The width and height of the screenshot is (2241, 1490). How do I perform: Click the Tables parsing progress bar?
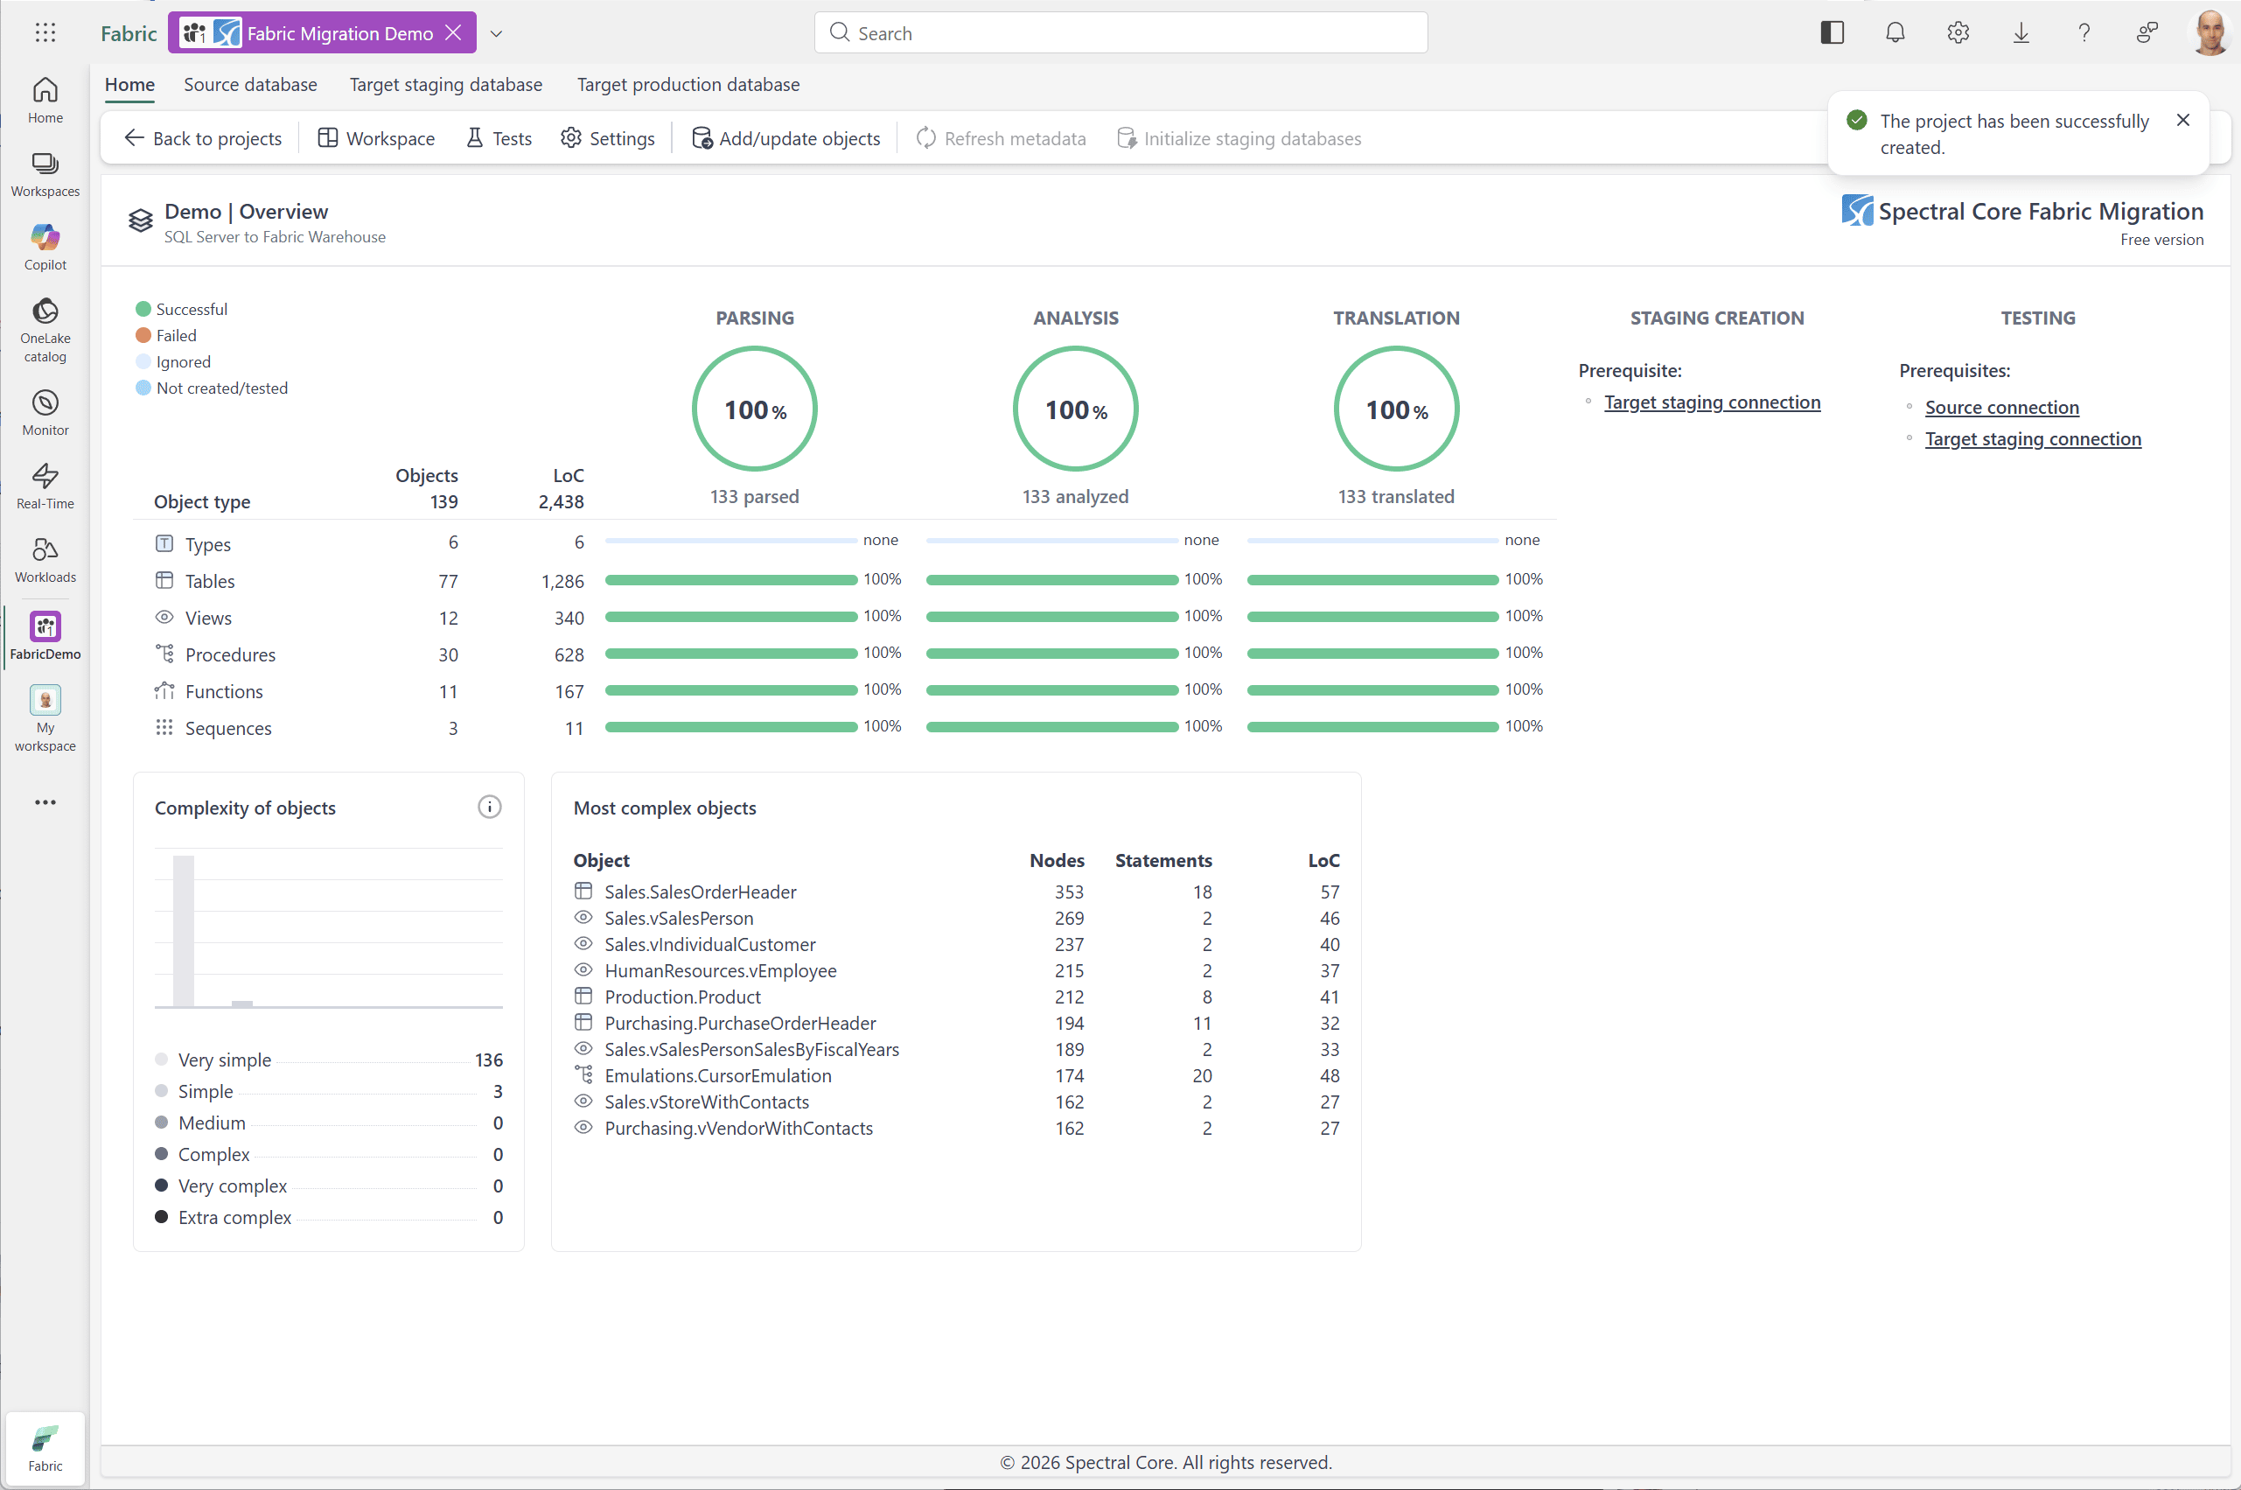[x=730, y=580]
